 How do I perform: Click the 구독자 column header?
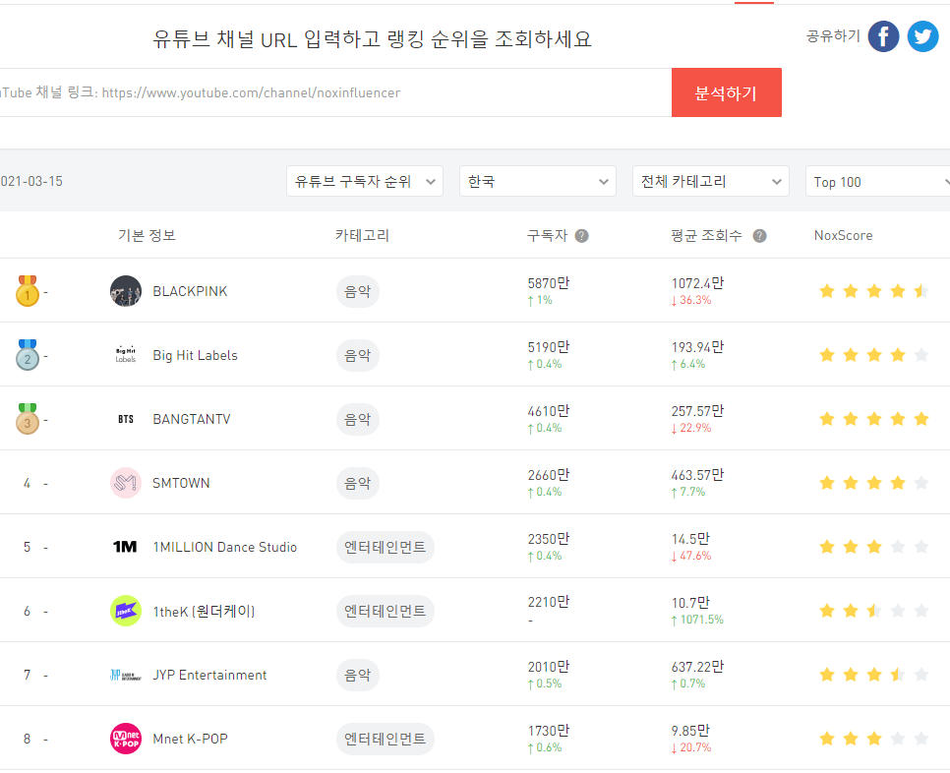[x=547, y=236]
